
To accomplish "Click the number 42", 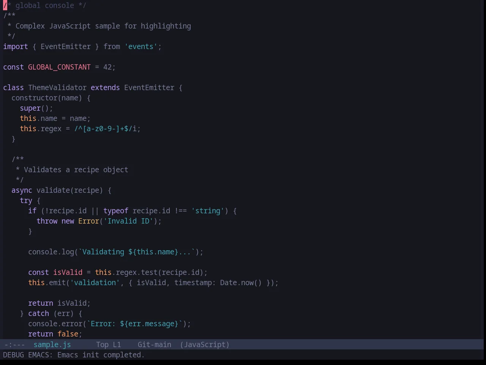I will (107, 67).
